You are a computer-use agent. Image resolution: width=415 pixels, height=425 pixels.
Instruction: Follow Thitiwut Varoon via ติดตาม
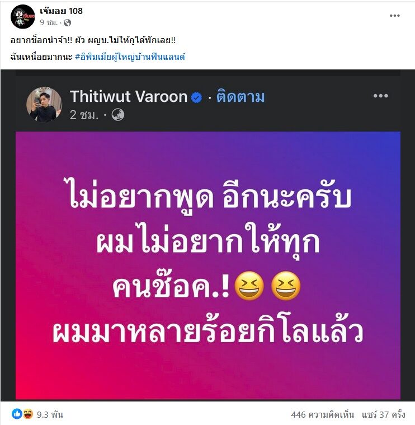coord(240,97)
